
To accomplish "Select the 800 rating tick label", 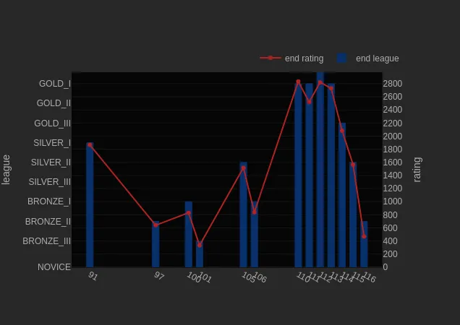I will tap(390, 214).
